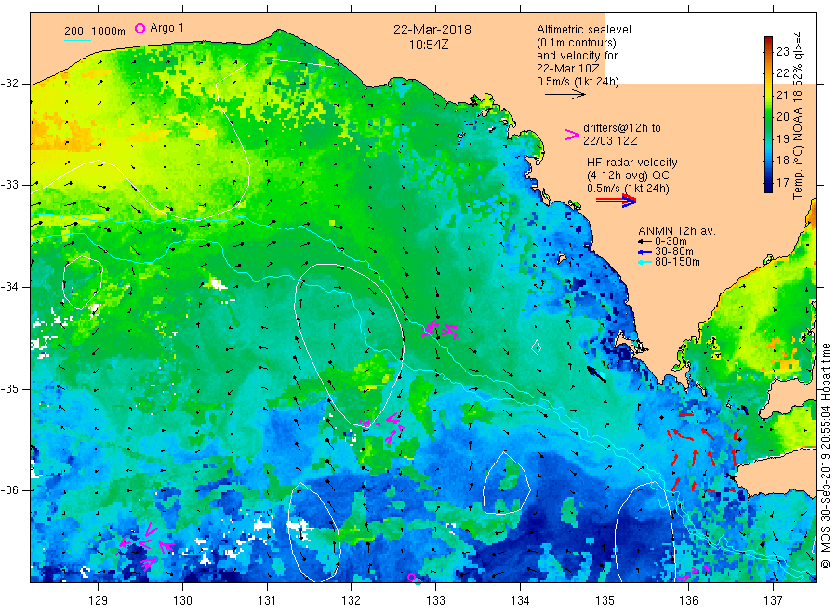Click the 'ANMN 12h av.' heading

coord(677,231)
